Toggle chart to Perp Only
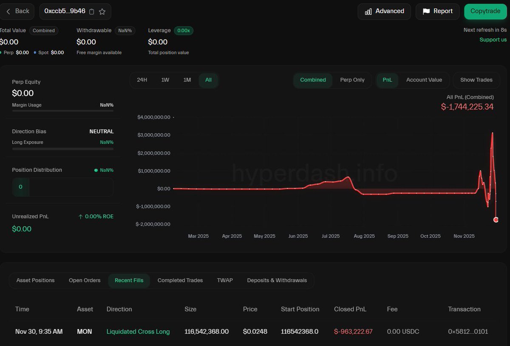Screen dimensions: 510x346 pos(352,80)
